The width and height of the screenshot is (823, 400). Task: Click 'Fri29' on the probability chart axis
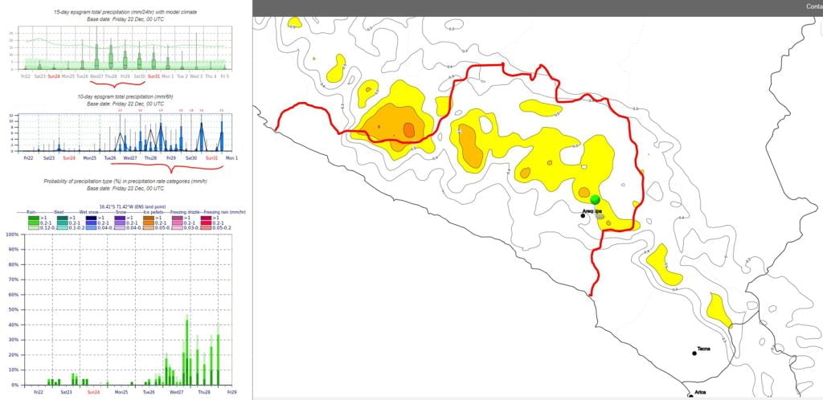point(232,392)
